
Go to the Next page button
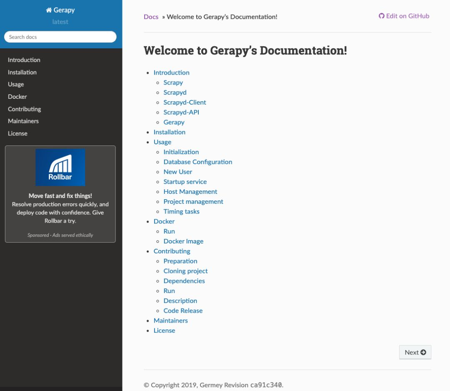pos(415,352)
